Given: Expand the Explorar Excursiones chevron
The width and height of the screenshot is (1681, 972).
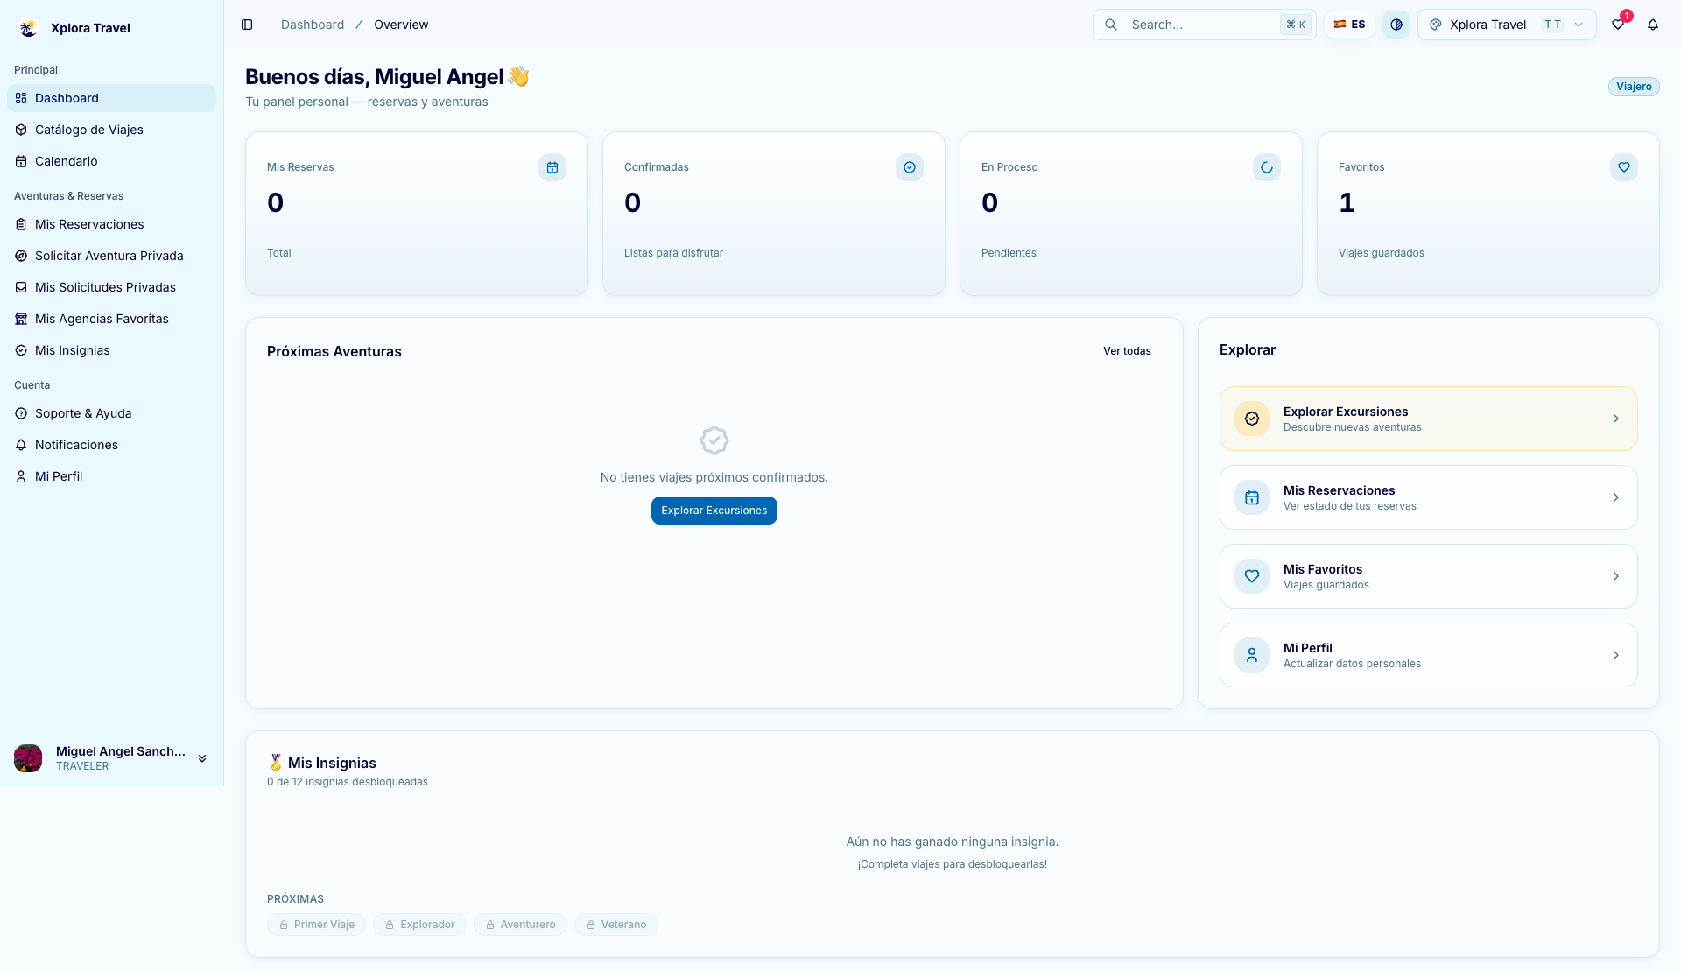Looking at the screenshot, I should [x=1616, y=419].
